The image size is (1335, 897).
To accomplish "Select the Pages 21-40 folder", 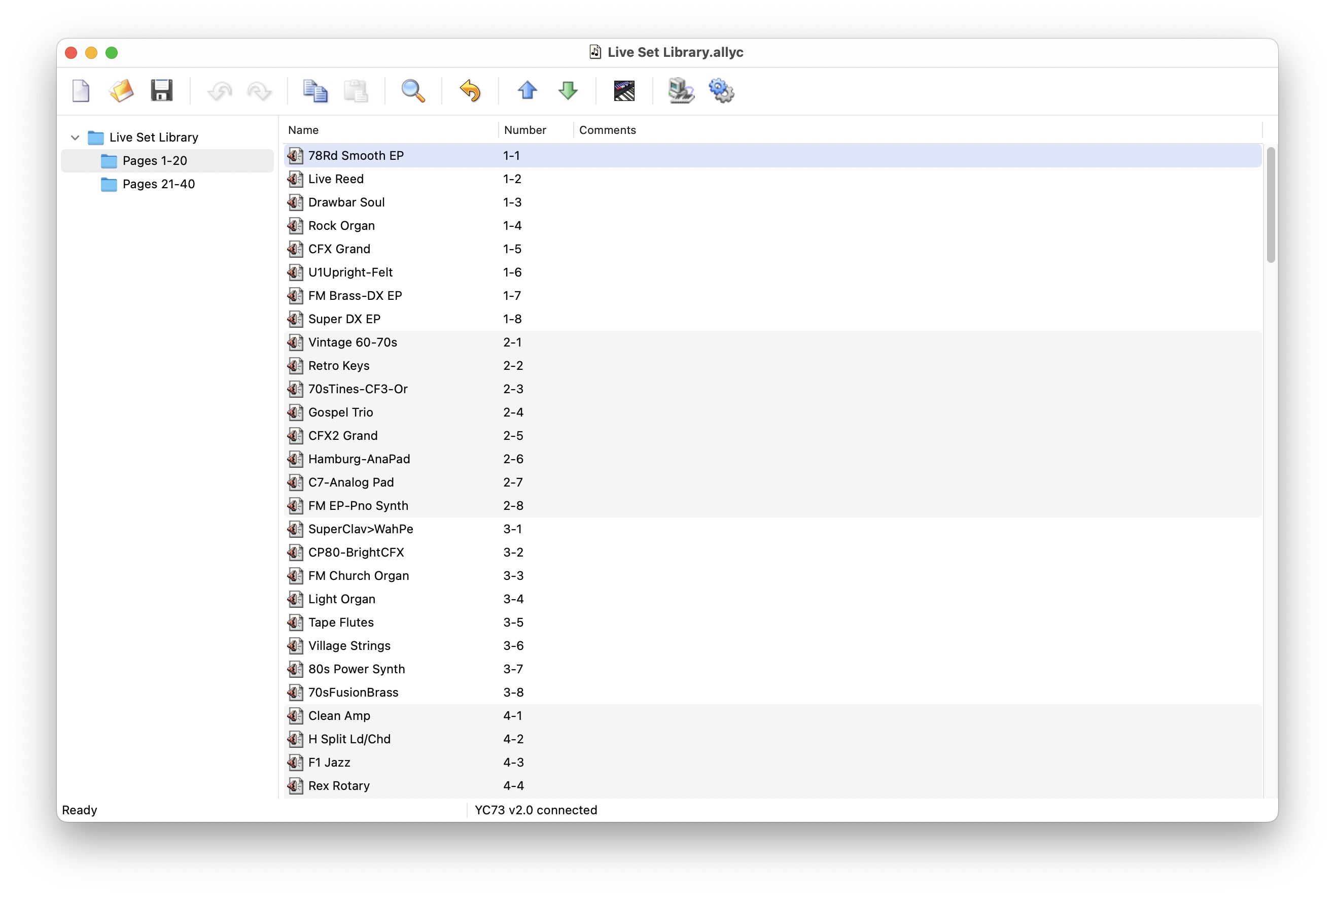I will click(158, 184).
